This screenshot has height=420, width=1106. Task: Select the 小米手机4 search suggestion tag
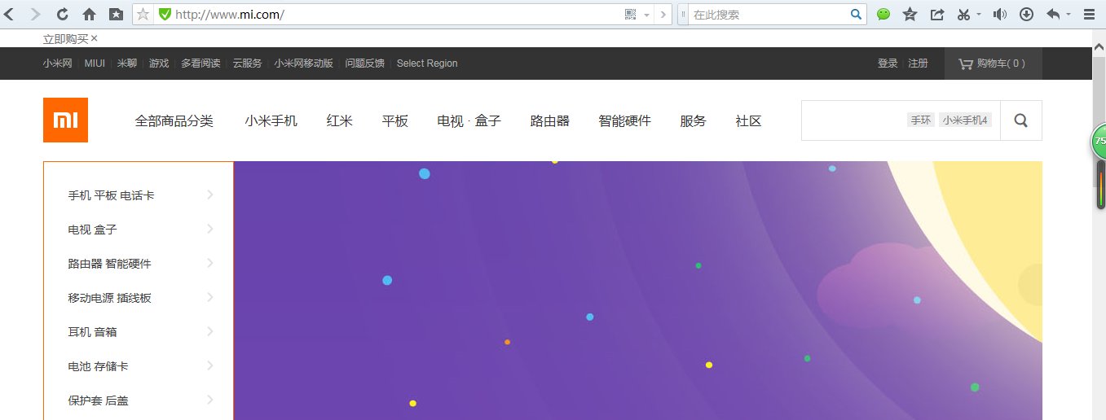[966, 120]
